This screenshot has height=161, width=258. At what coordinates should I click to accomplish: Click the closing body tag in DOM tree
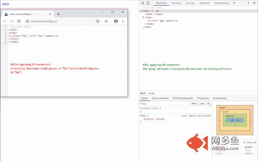(150, 24)
